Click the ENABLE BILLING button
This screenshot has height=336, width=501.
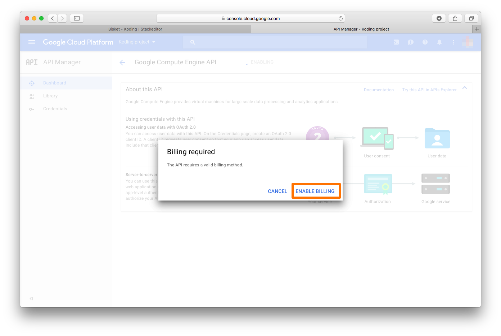(x=315, y=191)
